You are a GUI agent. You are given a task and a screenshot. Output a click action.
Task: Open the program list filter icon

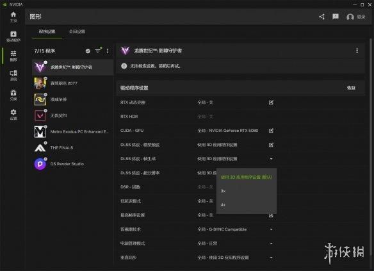[98, 51]
